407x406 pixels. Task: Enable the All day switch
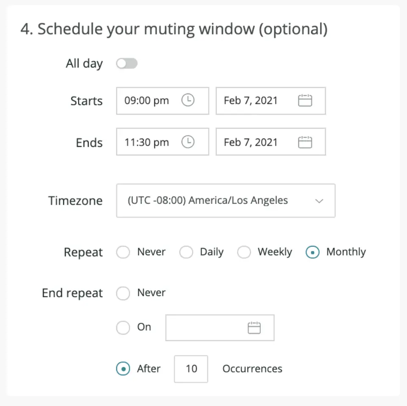click(126, 63)
